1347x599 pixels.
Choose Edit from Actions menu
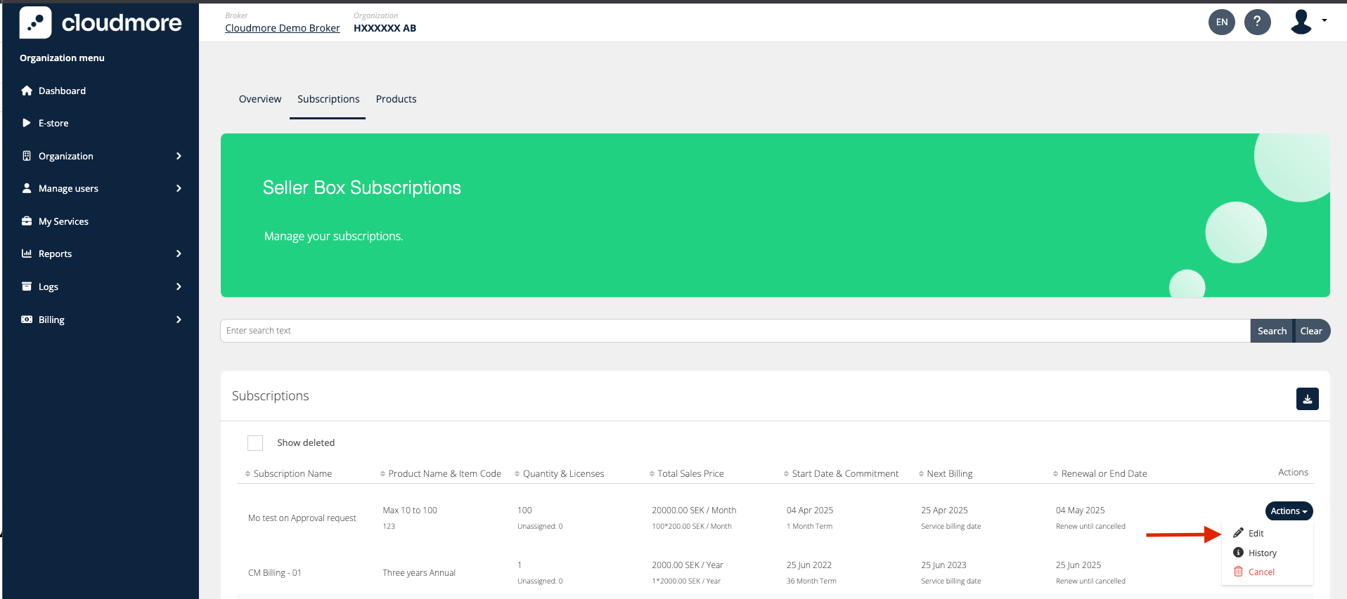point(1256,534)
